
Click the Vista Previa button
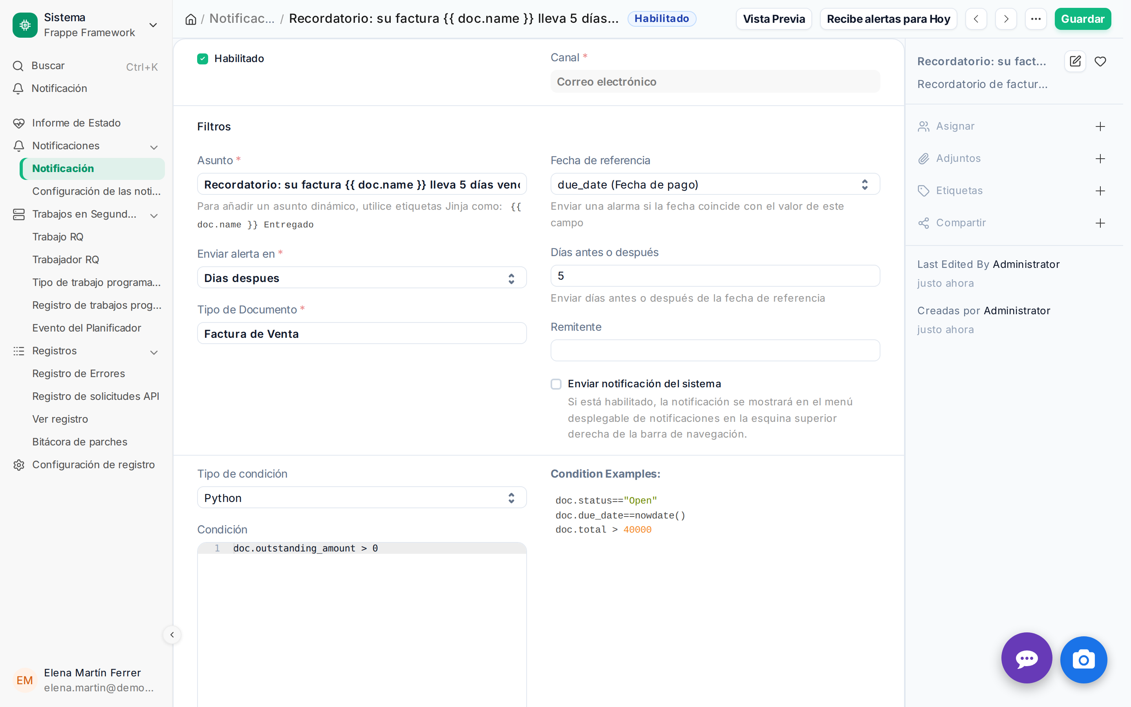(x=774, y=19)
